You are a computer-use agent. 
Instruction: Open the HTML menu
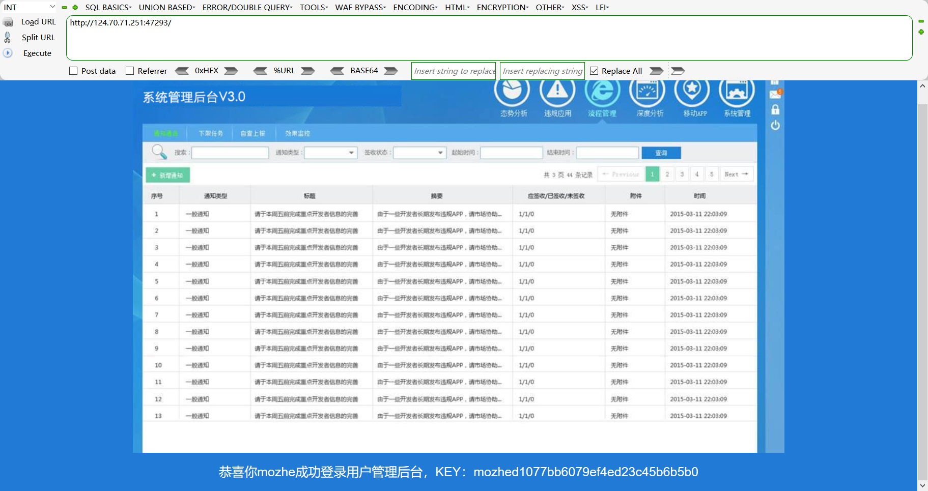[x=457, y=7]
